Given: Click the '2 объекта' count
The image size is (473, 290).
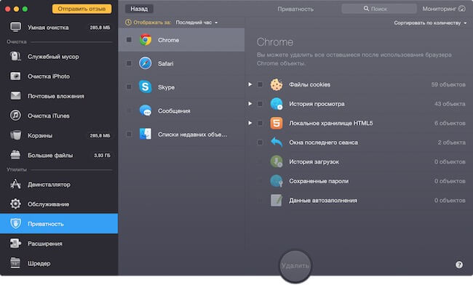Looking at the screenshot, I should 451,142.
